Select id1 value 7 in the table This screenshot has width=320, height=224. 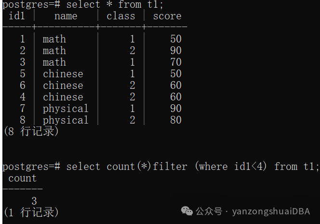click(x=23, y=108)
